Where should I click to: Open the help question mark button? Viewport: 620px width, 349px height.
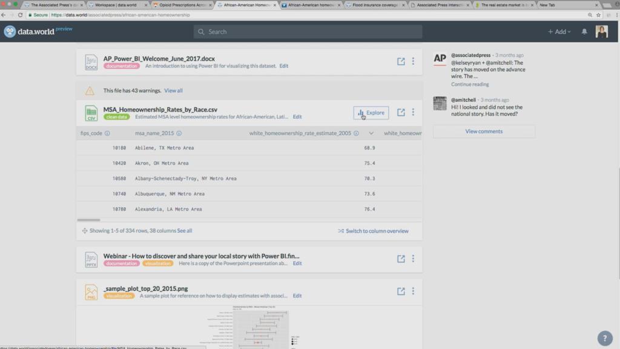coord(605,338)
